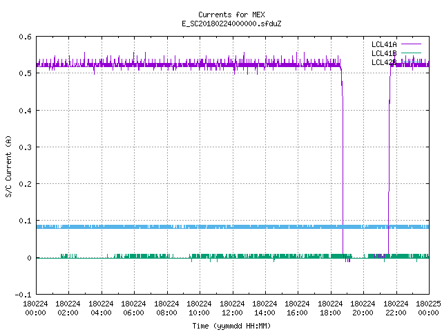
Task: Click the LCL42B legend label
Action: pyautogui.click(x=384, y=62)
